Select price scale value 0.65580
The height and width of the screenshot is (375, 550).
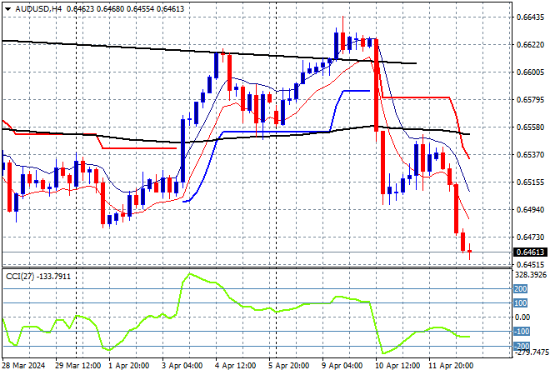coord(530,127)
